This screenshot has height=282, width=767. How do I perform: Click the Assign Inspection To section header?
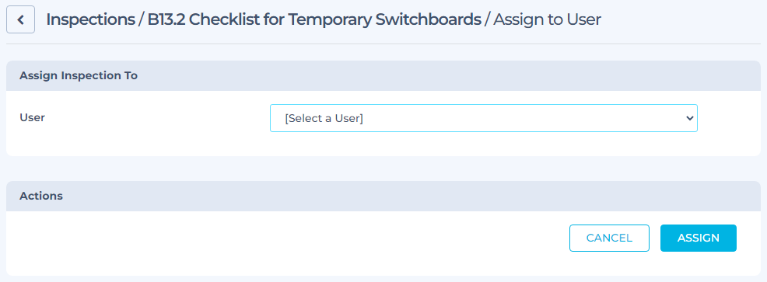click(79, 76)
